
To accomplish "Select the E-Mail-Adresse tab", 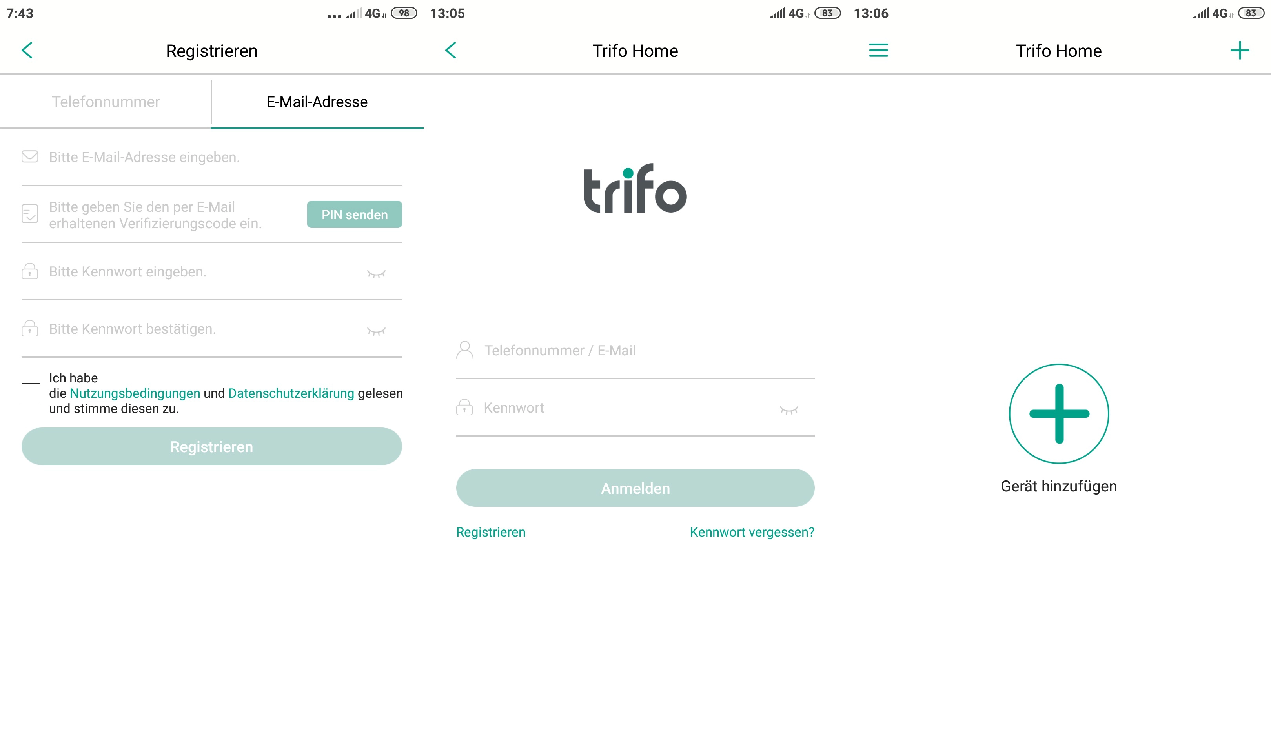I will (x=317, y=102).
